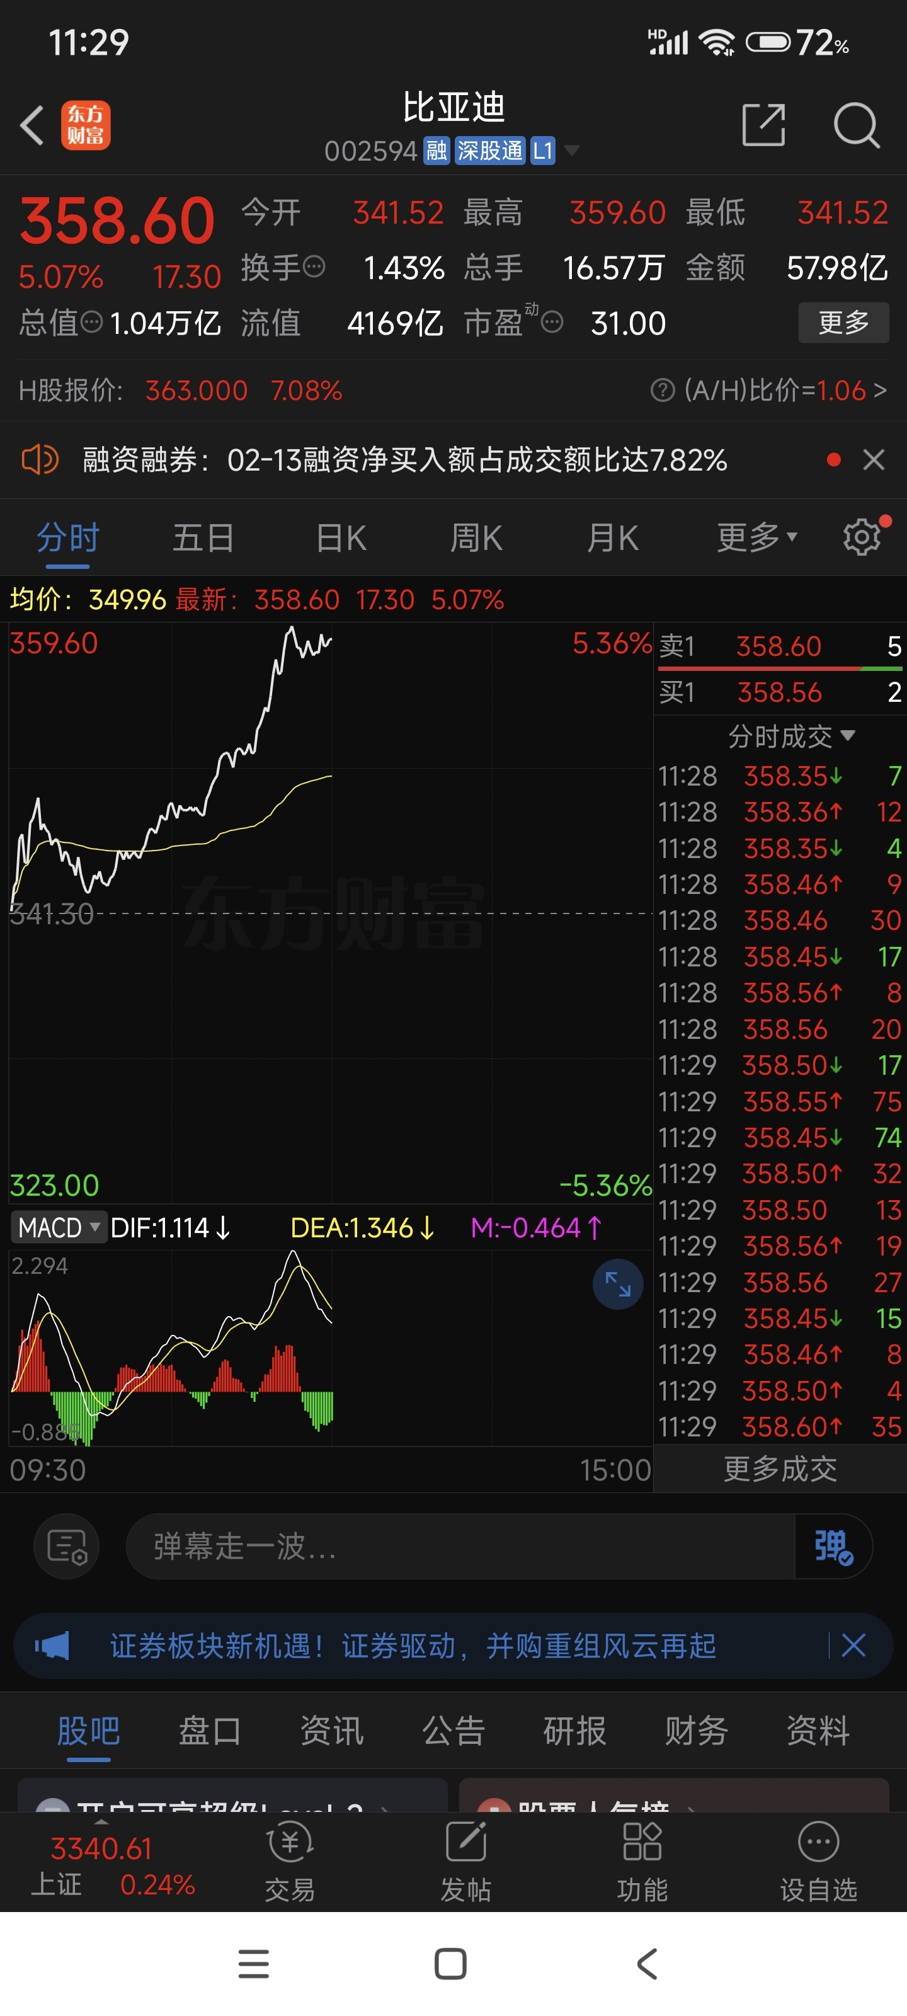The image size is (907, 2016).
Task: Tap the 11:29 358.60 trade row with 35
Action: click(x=780, y=1428)
